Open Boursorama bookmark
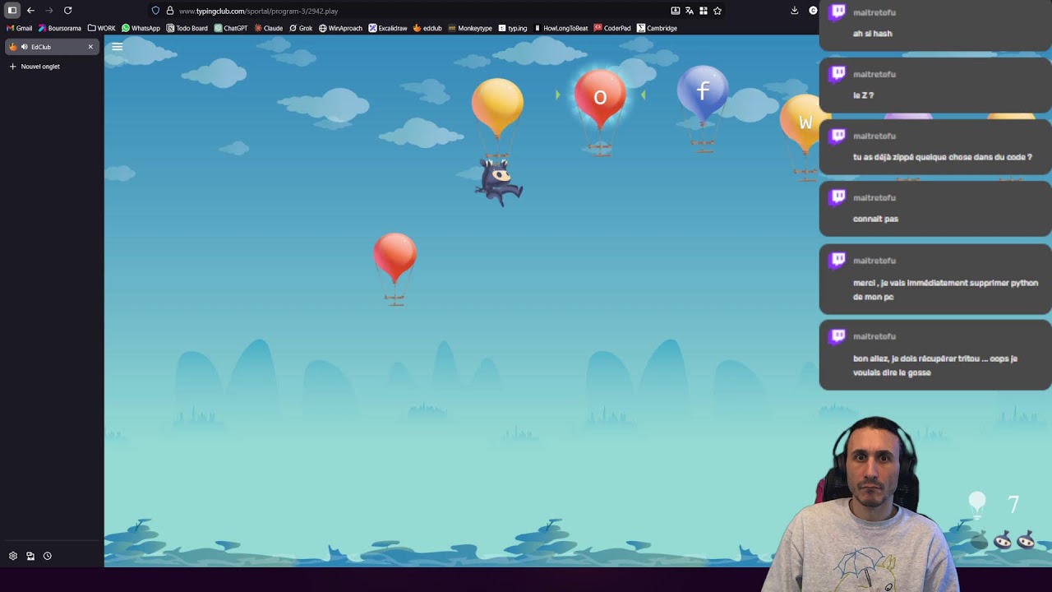The width and height of the screenshot is (1052, 592). (x=60, y=28)
